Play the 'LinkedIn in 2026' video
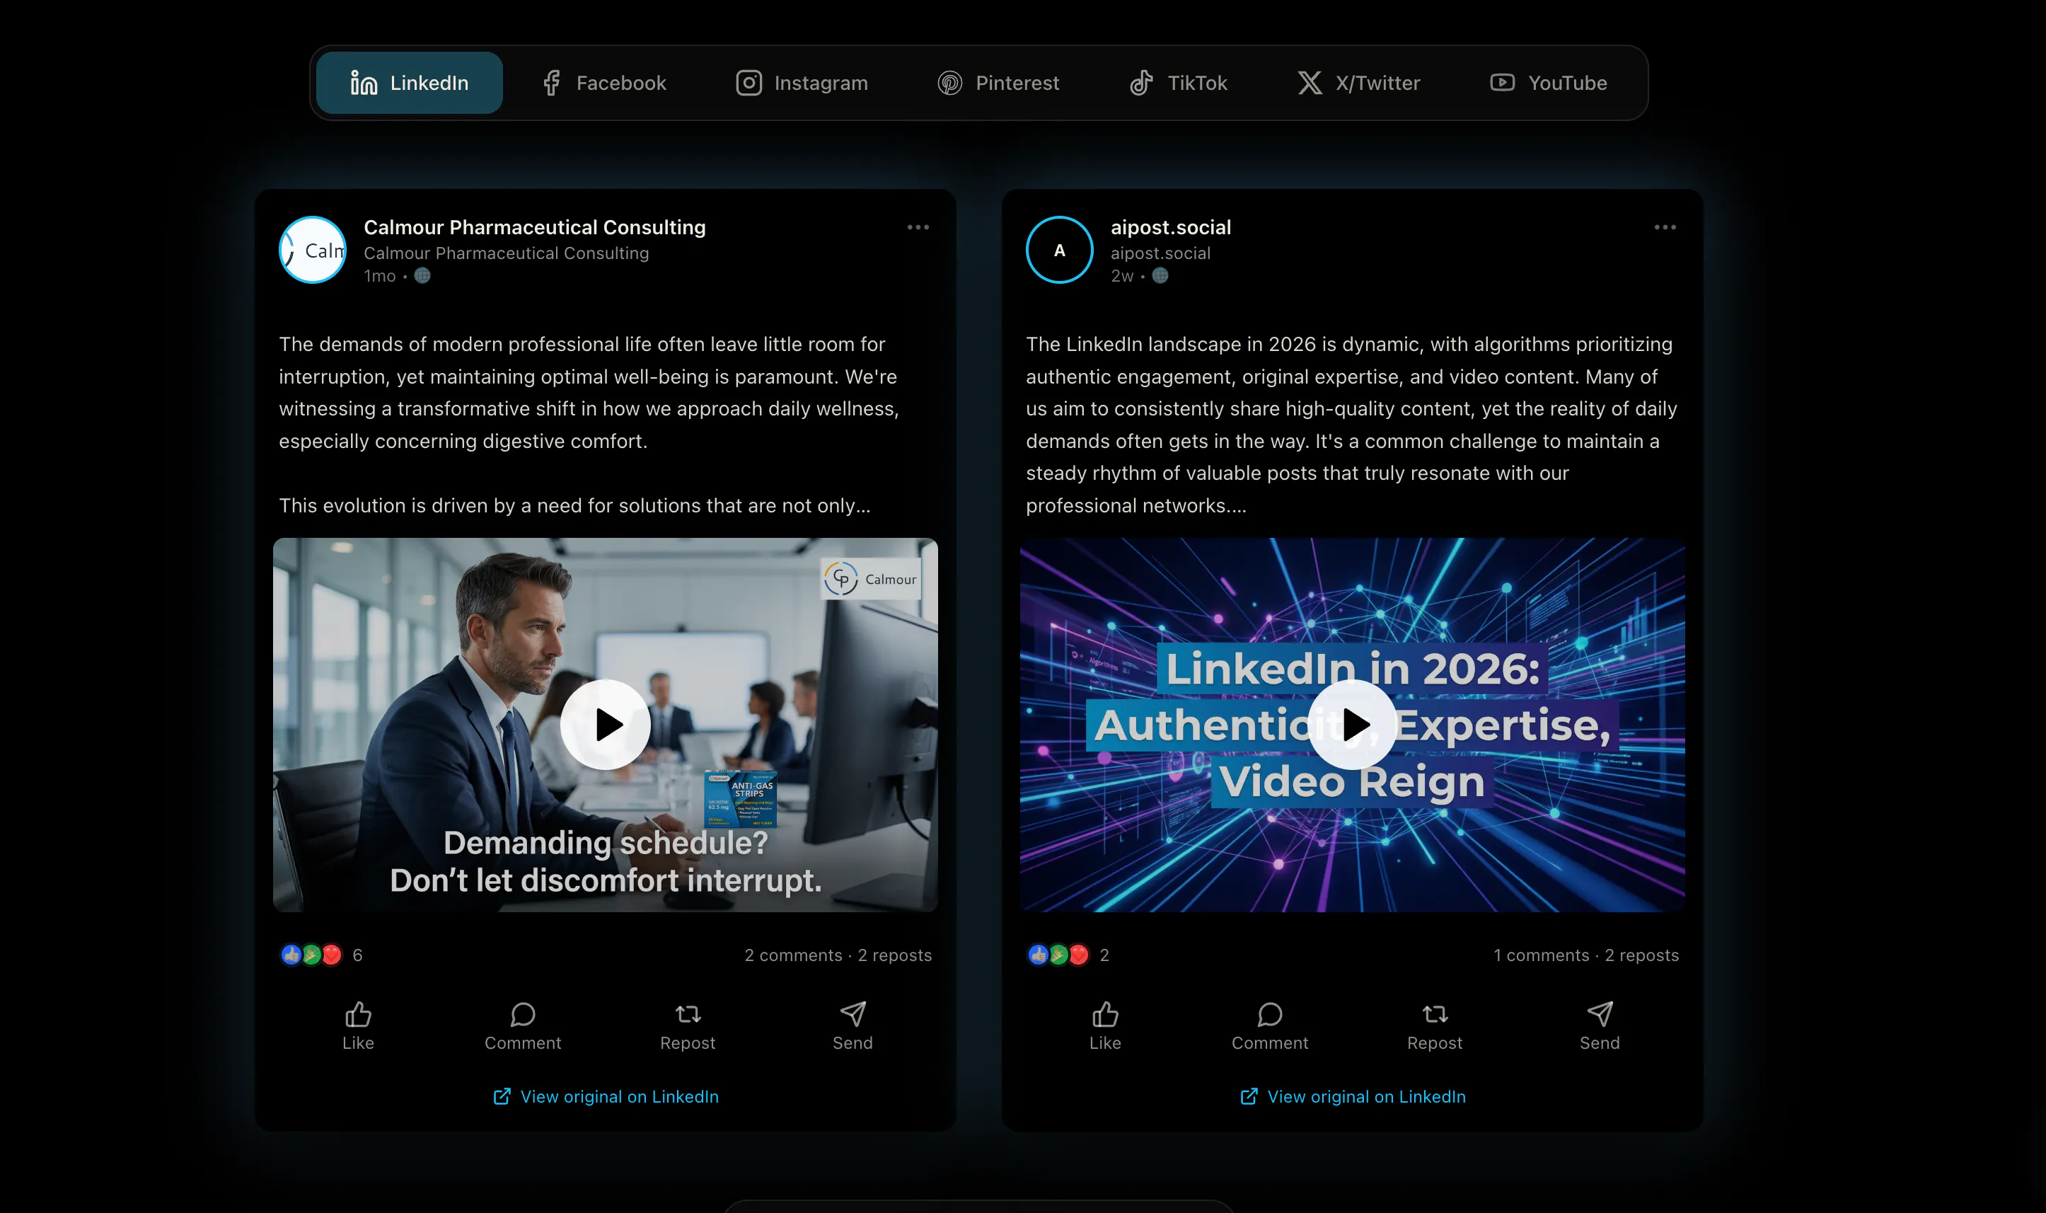 [x=1352, y=724]
